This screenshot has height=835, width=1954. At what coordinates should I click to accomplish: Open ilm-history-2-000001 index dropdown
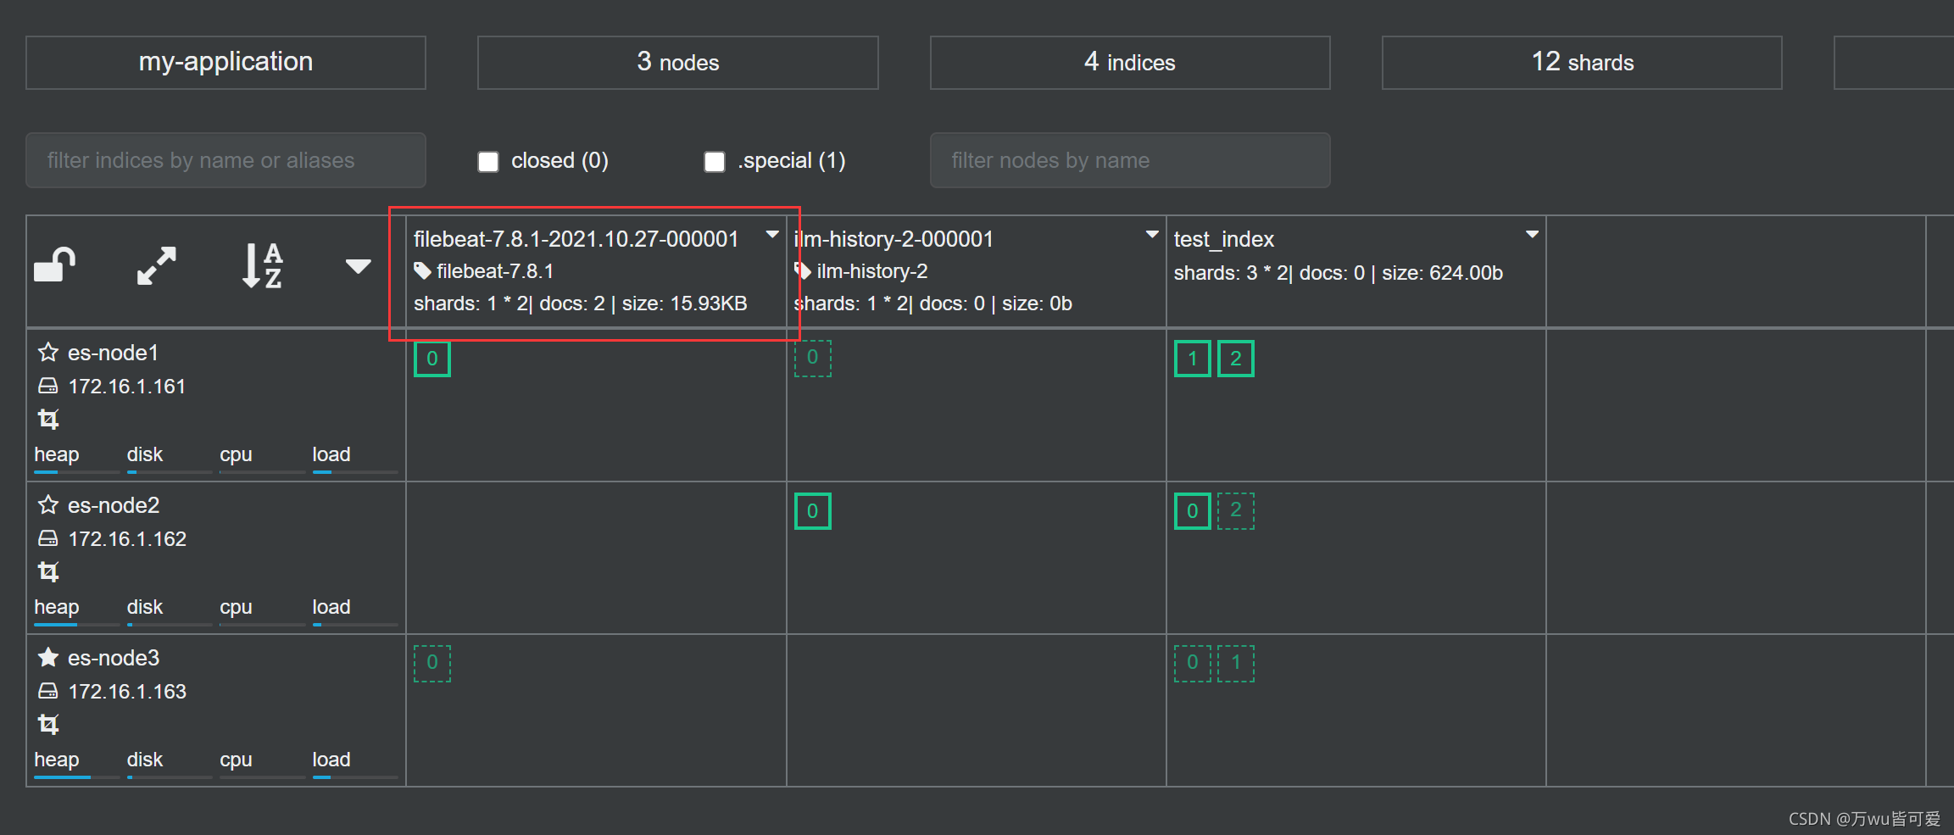coord(1152,235)
